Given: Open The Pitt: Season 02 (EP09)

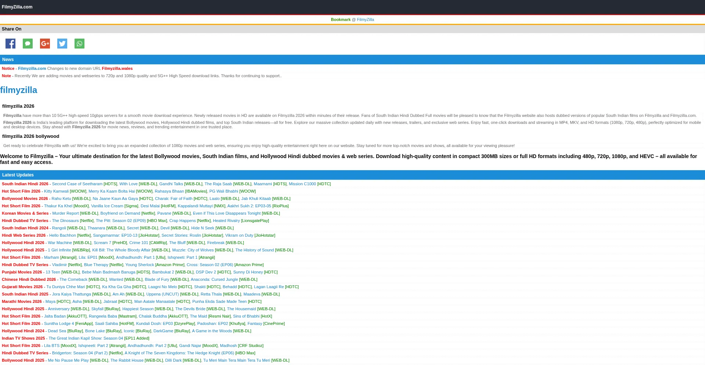Looking at the screenshot, I should coord(121,221).
